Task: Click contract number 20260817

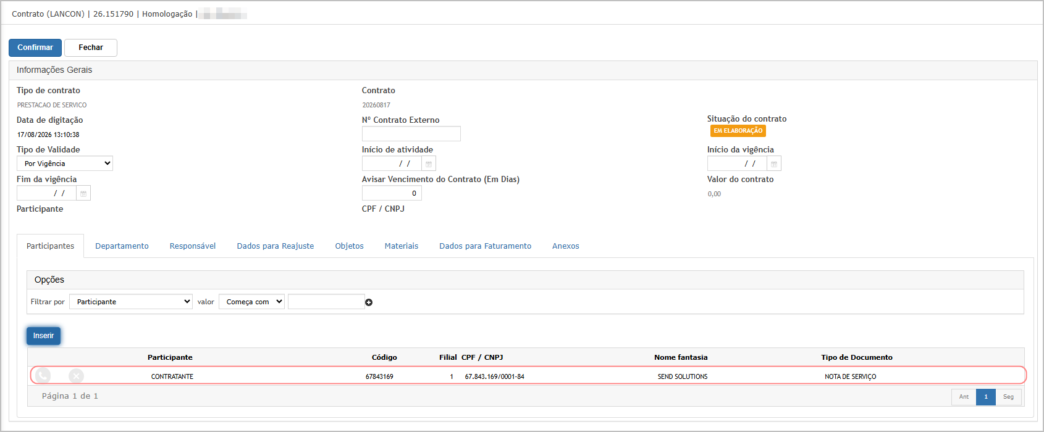Action: (x=376, y=105)
